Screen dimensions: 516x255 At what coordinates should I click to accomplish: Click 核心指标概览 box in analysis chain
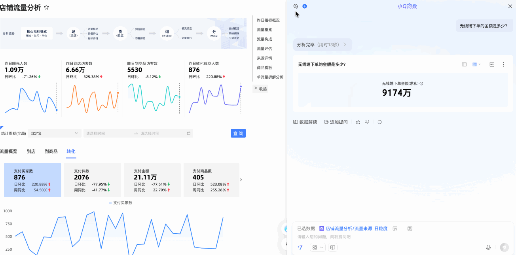click(37, 33)
